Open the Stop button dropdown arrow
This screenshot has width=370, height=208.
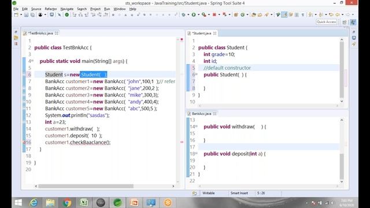(x=219, y=14)
